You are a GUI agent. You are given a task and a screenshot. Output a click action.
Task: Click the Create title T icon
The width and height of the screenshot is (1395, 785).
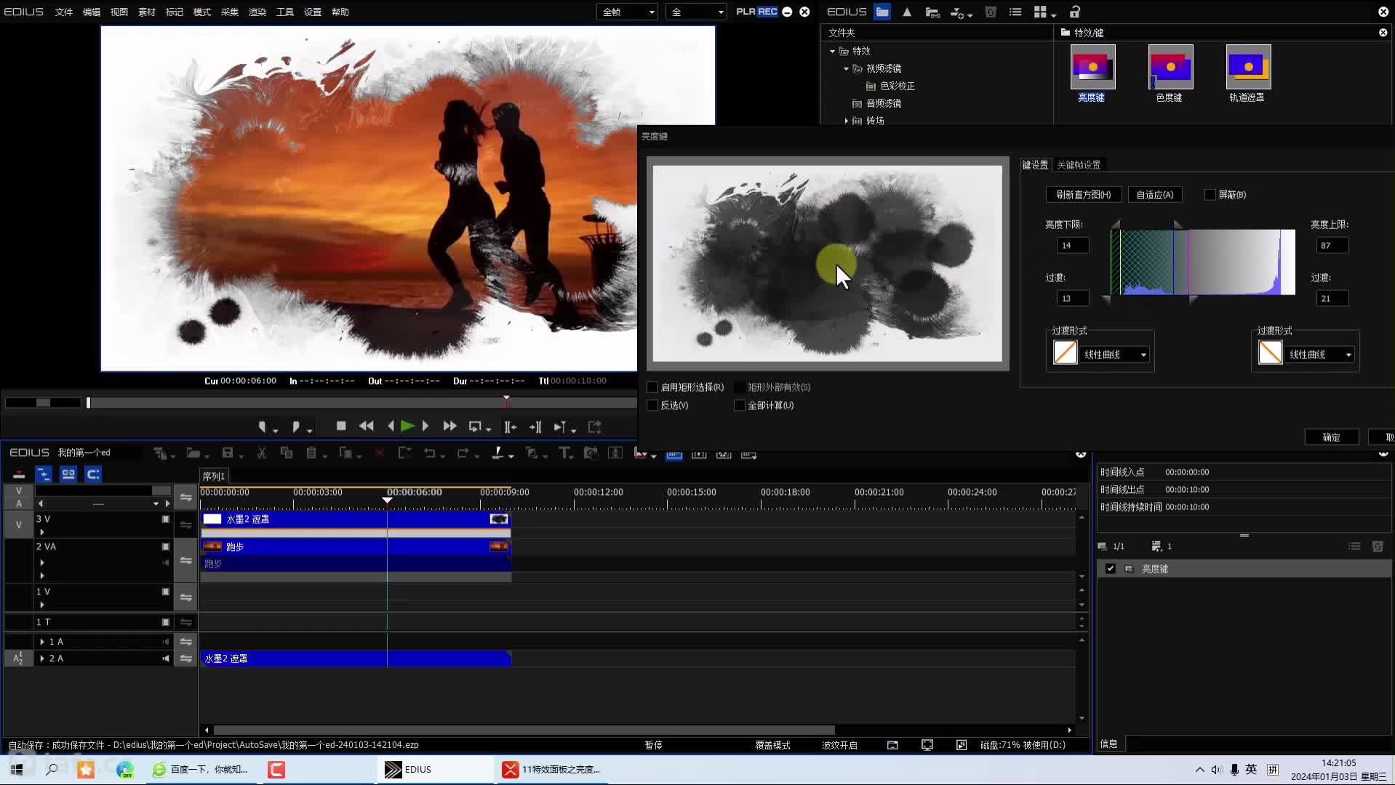[564, 453]
